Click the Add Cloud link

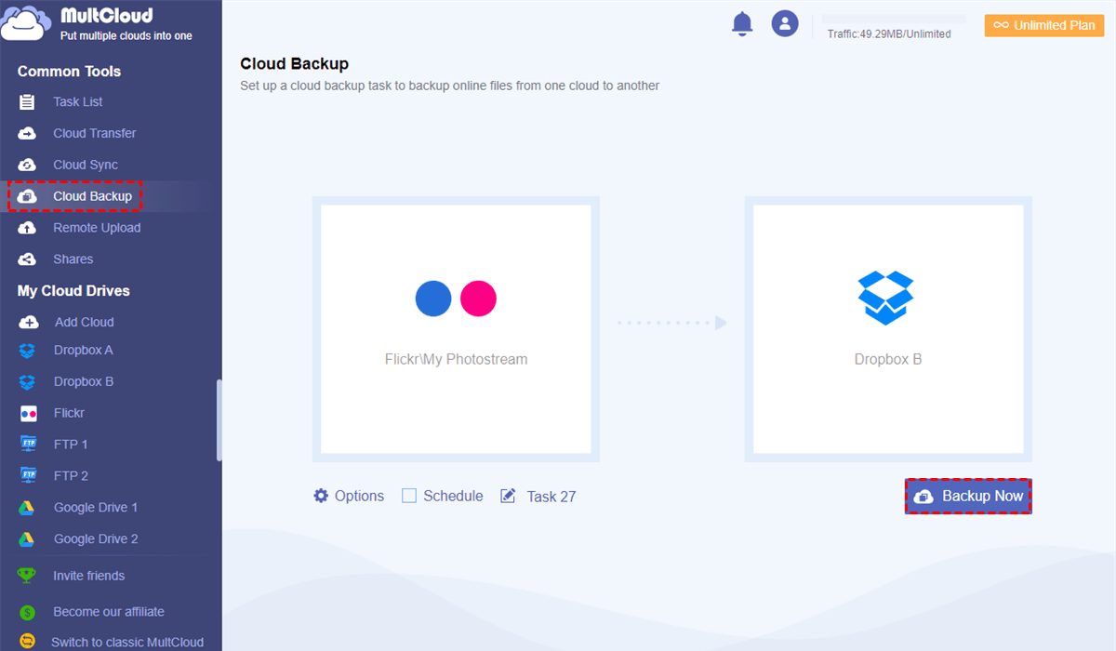(x=85, y=323)
